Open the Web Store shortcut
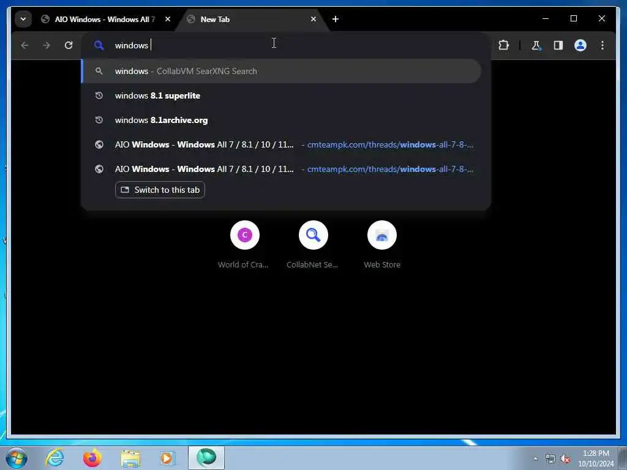Image resolution: width=627 pixels, height=470 pixels. [382, 244]
